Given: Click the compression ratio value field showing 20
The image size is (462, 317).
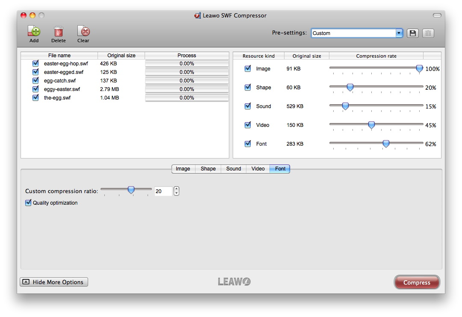Looking at the screenshot, I should (163, 191).
